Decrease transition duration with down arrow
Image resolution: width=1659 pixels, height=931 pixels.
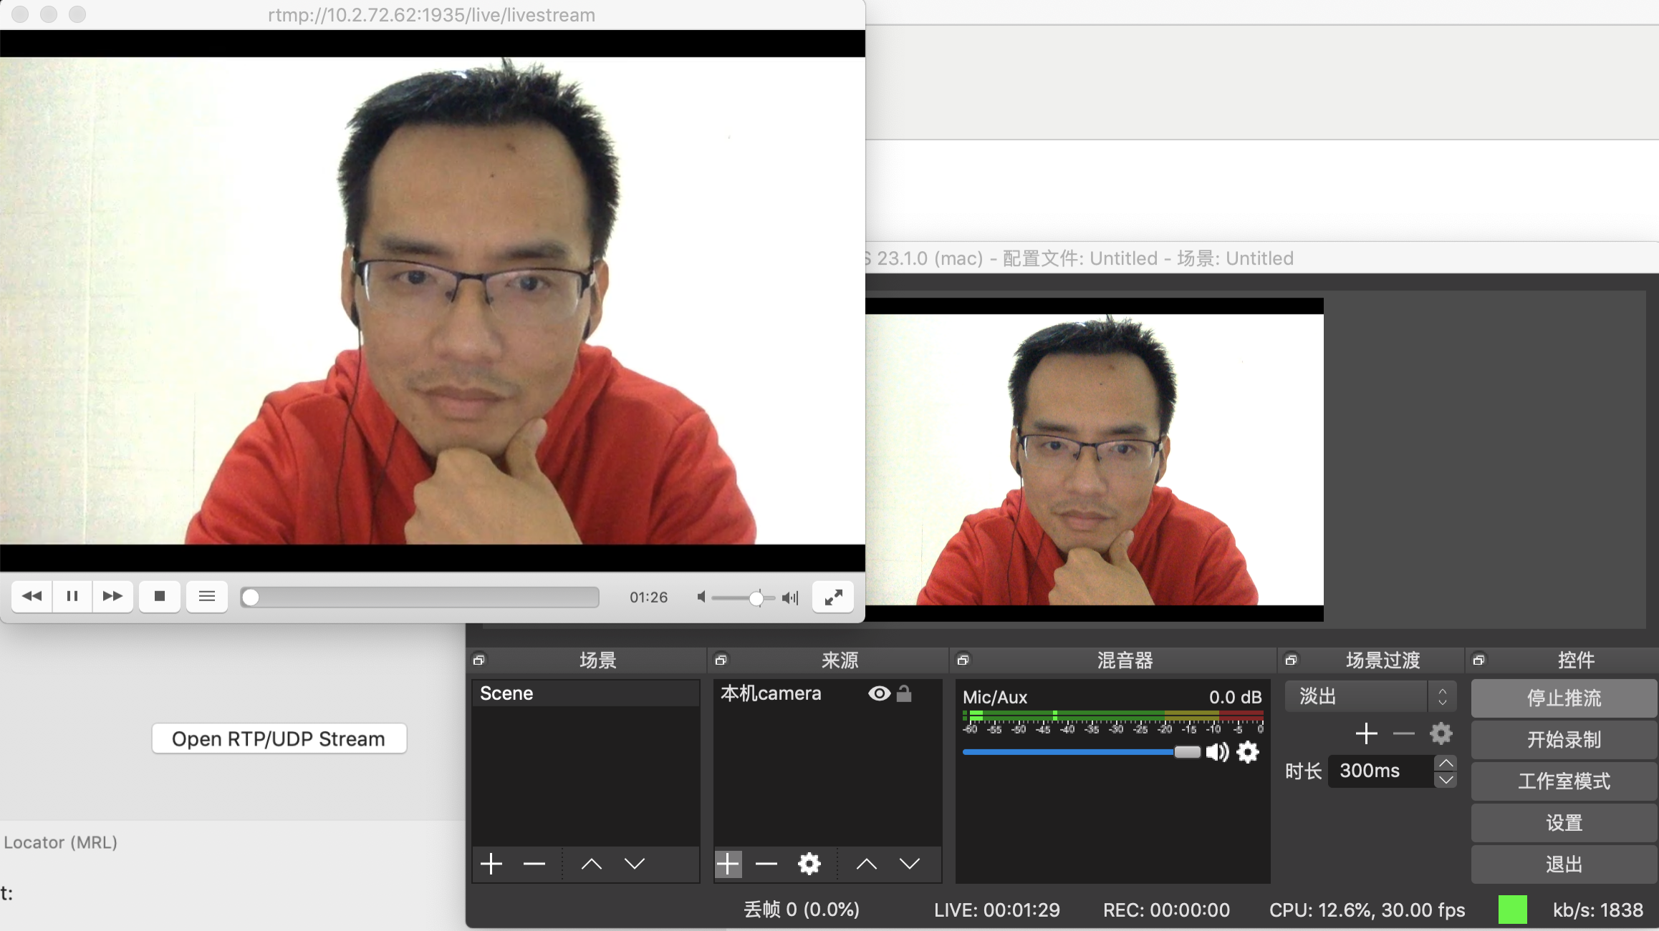tap(1446, 779)
